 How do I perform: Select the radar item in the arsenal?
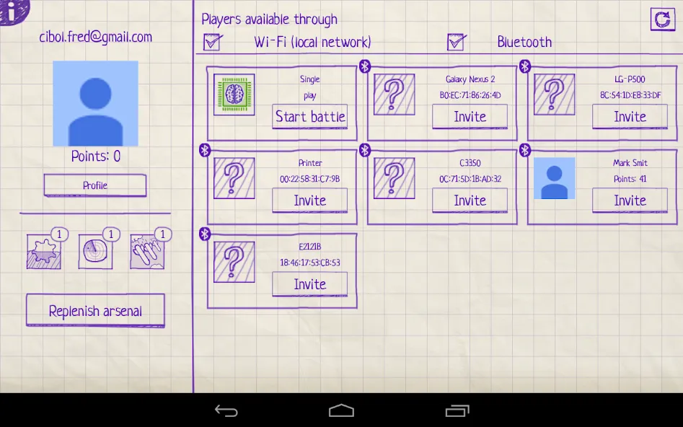tap(95, 252)
